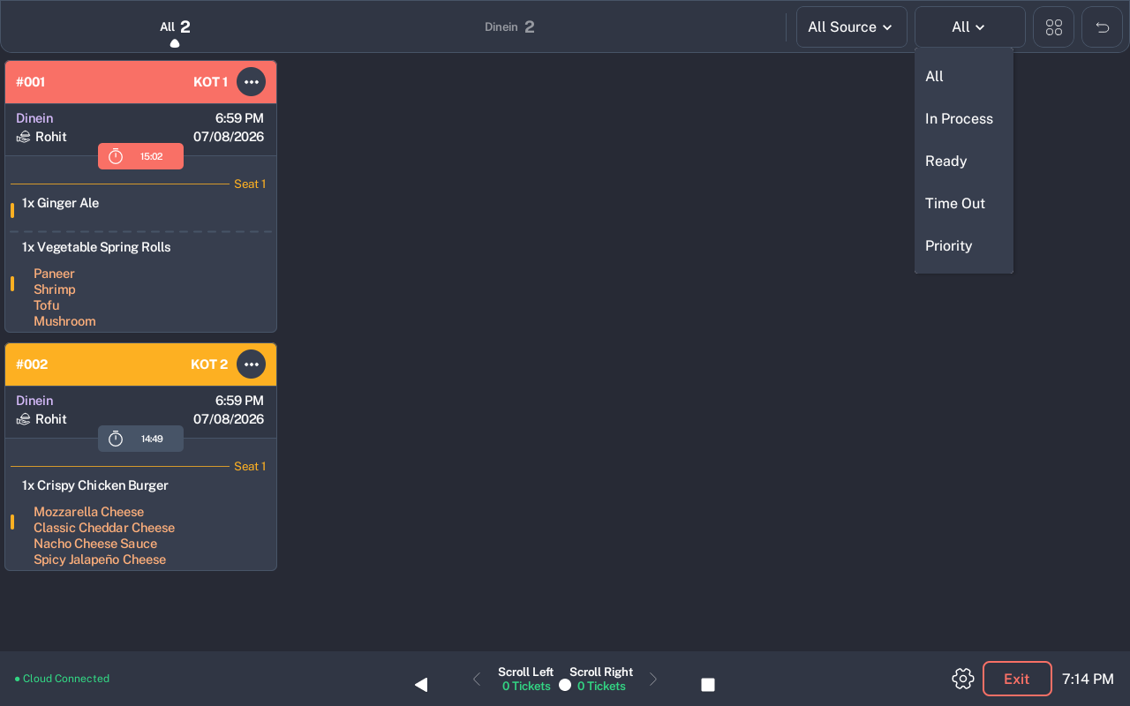Click the Scroll Right 0 Tickets button
The height and width of the screenshot is (706, 1130).
pos(601,679)
